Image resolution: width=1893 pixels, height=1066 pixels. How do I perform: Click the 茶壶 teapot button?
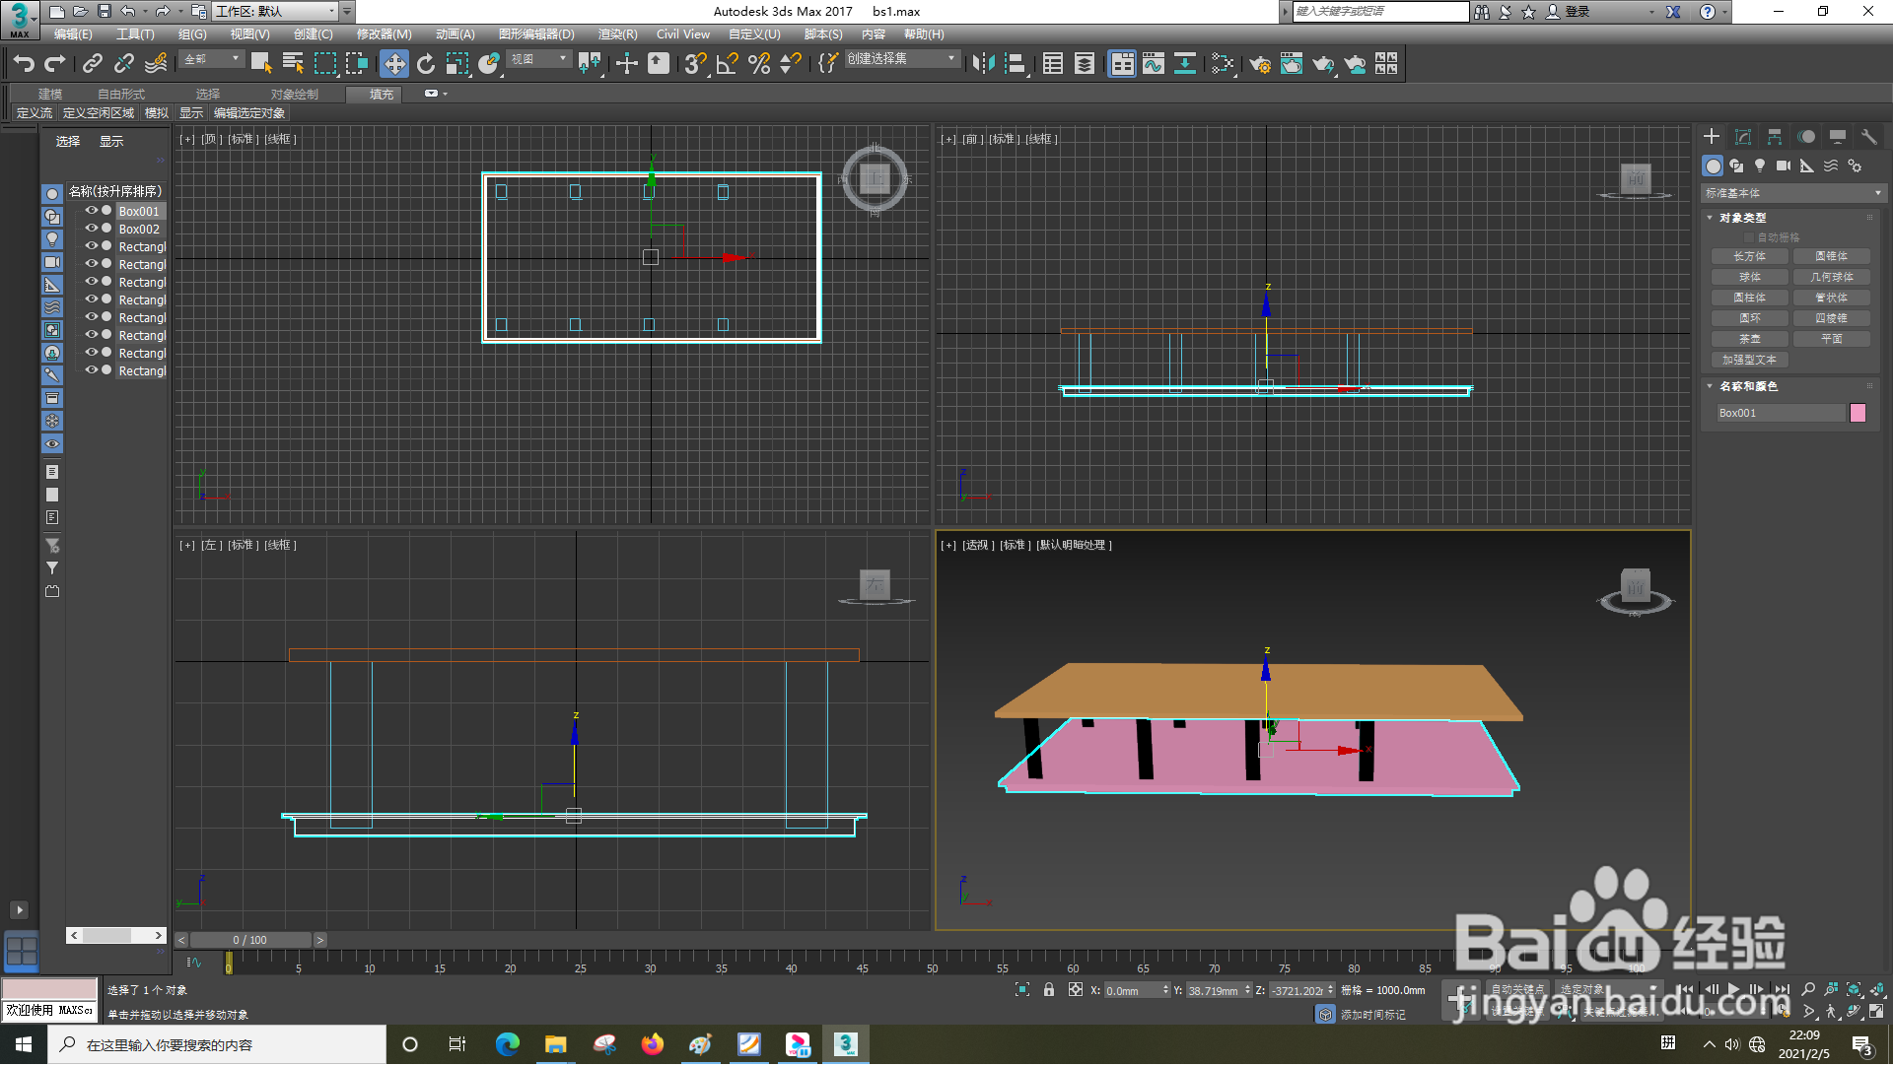coord(1750,339)
